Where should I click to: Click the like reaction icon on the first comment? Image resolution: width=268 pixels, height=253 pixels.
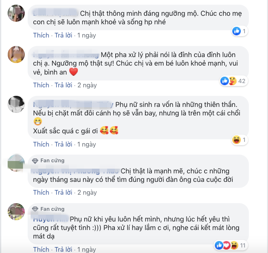(237, 31)
